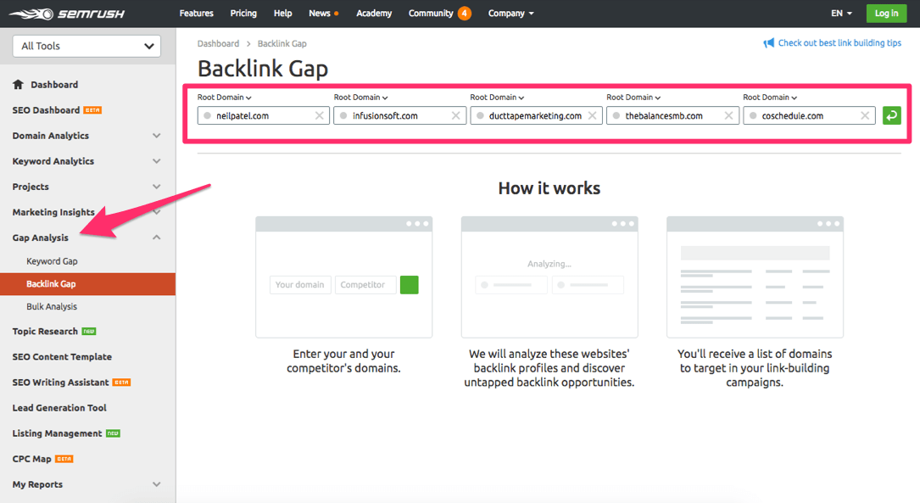Open Check out best link building tips link
Image resolution: width=920 pixels, height=503 pixels.
[x=839, y=43]
